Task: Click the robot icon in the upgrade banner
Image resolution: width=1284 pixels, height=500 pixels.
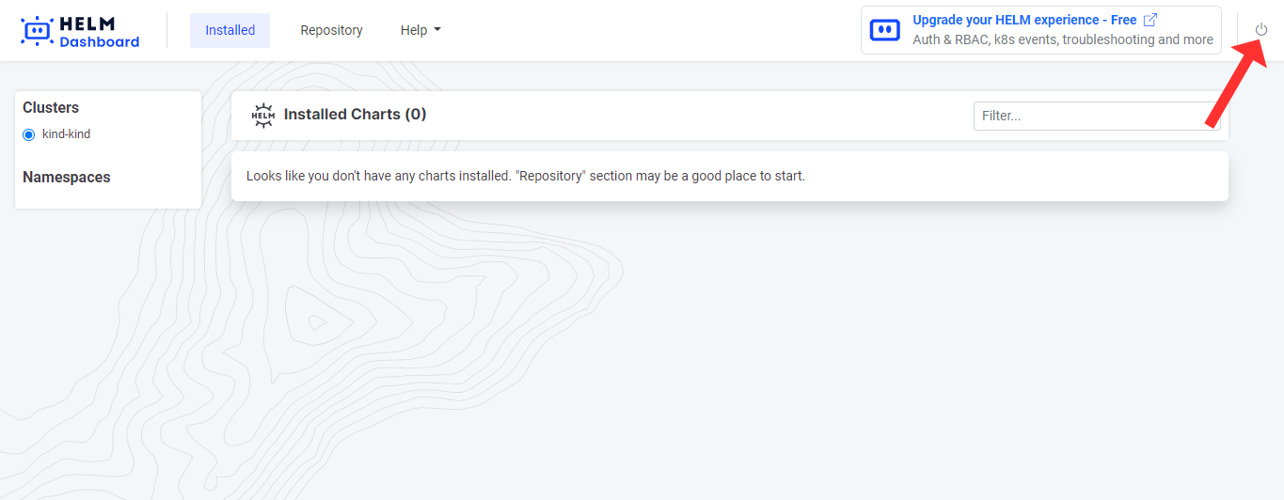Action: [884, 30]
